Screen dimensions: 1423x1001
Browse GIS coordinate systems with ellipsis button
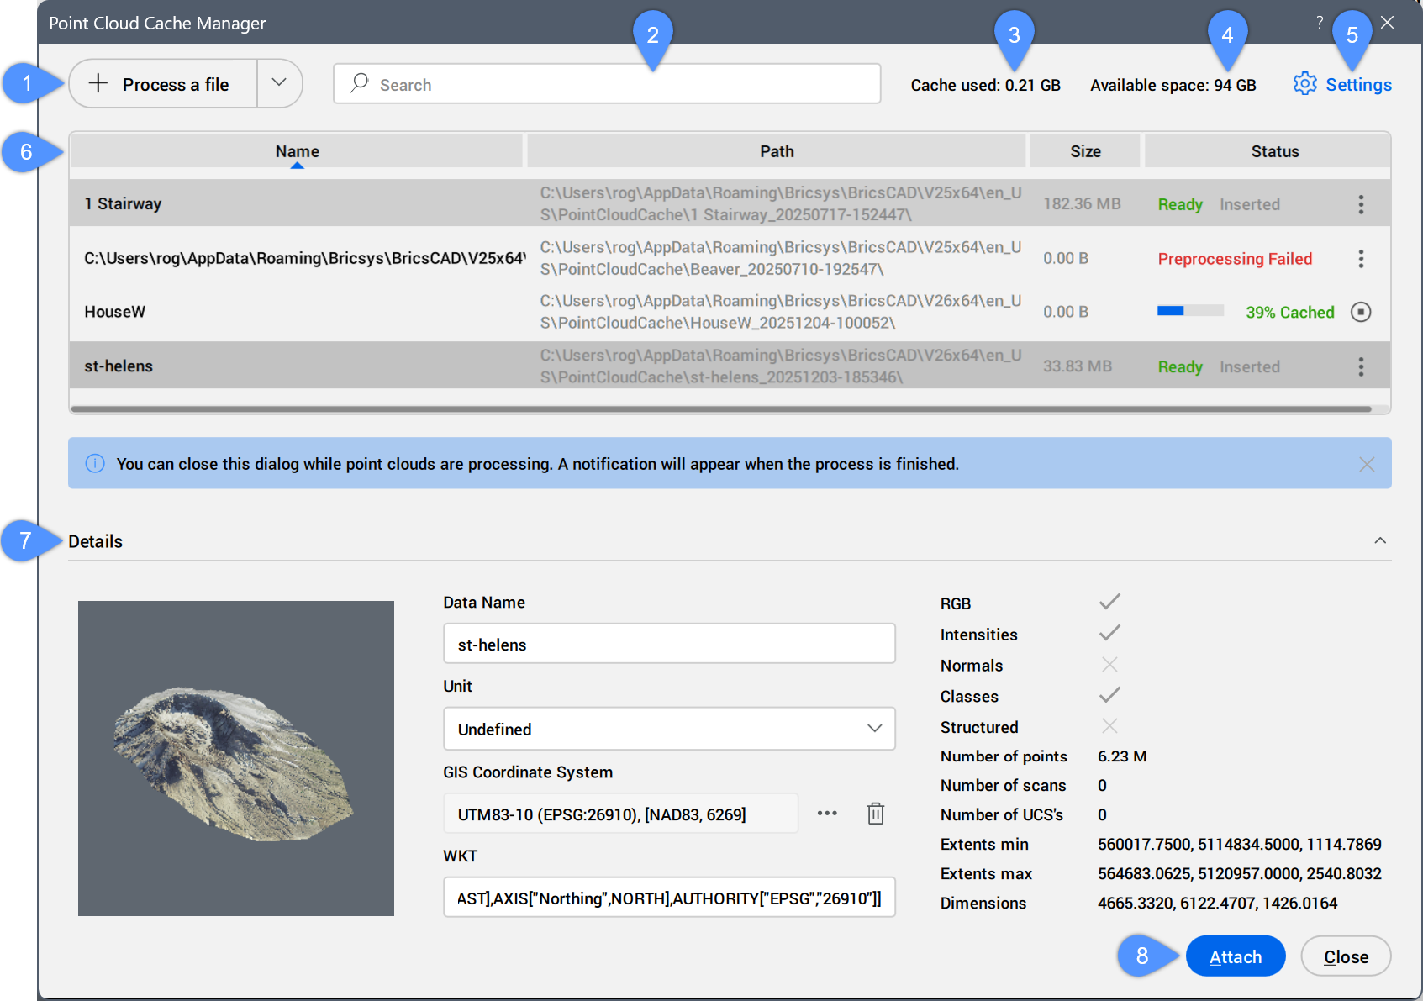click(x=827, y=814)
